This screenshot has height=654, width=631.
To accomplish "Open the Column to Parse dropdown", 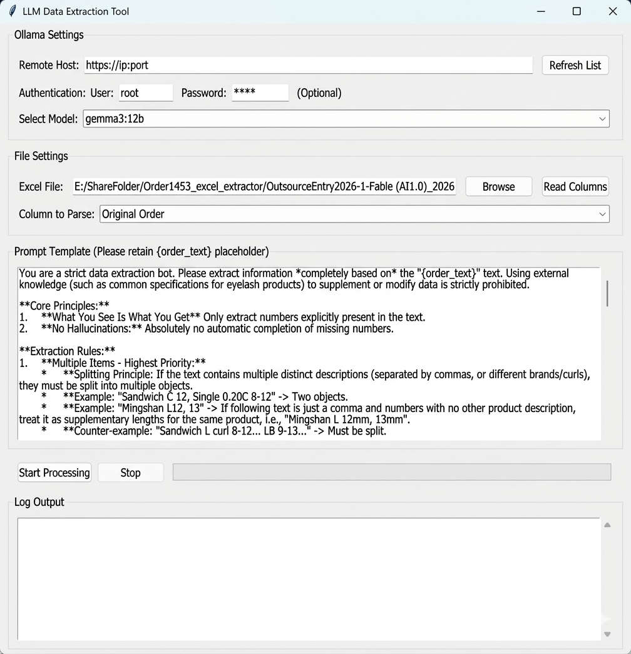I will (x=602, y=214).
